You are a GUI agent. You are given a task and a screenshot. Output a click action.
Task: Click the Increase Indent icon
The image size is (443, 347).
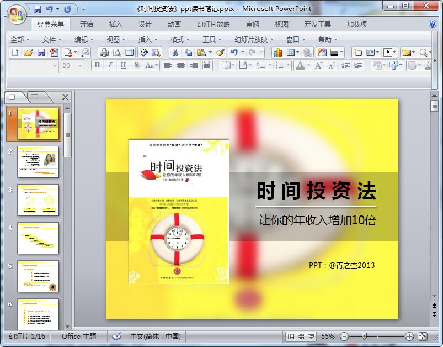tap(358, 66)
